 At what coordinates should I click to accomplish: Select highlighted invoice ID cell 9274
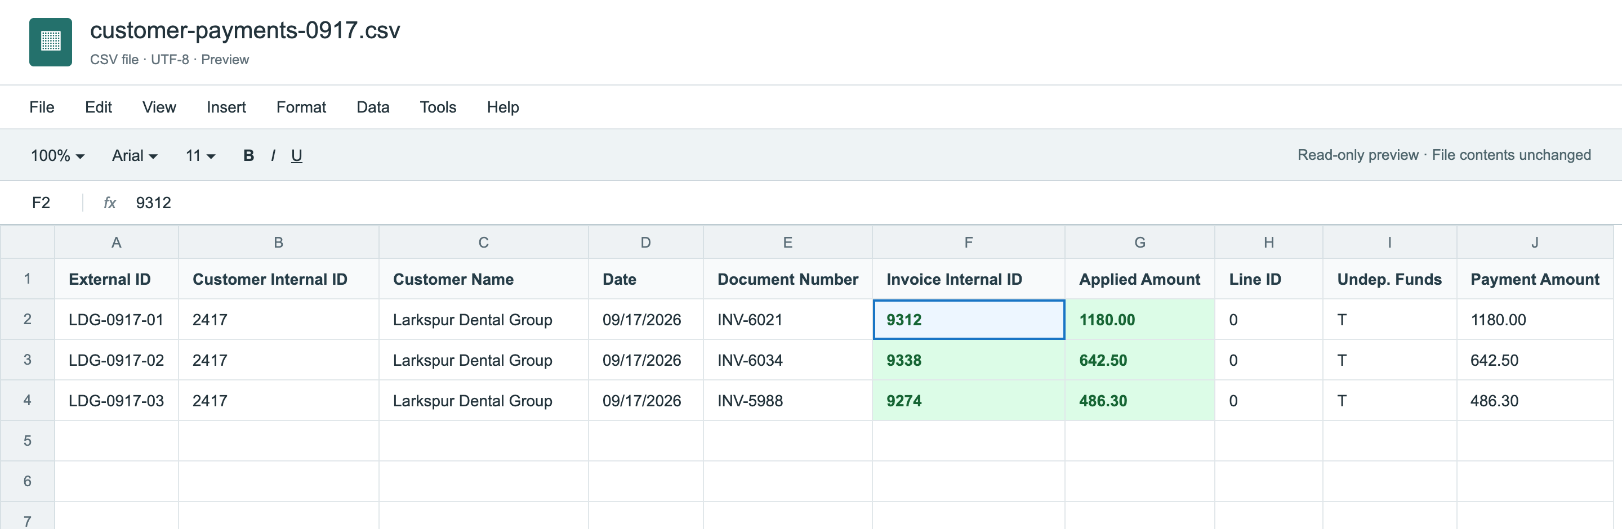969,401
